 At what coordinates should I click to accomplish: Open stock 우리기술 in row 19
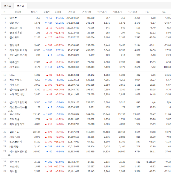14,119
